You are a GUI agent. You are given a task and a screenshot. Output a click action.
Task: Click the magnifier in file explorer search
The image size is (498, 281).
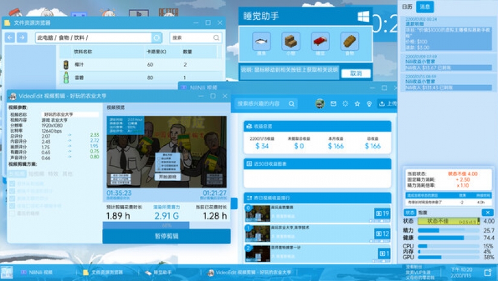point(216,38)
